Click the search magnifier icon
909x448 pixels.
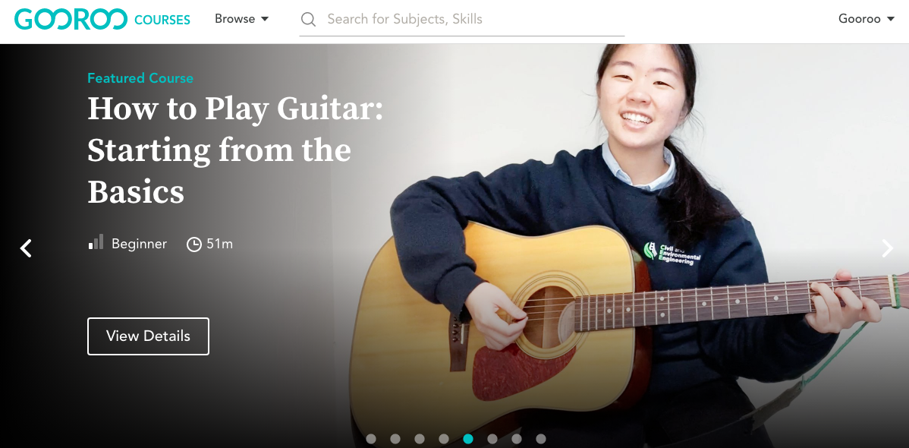[x=308, y=19]
